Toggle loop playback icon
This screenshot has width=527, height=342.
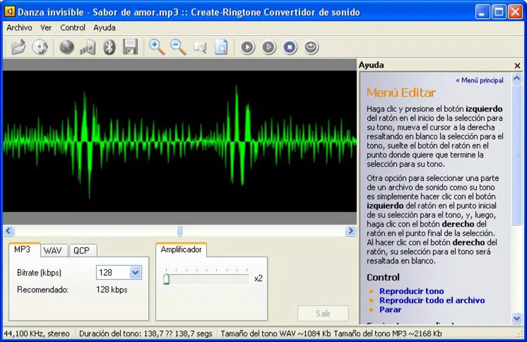pyautogui.click(x=311, y=47)
